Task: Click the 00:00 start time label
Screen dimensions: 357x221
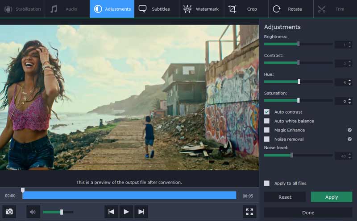Action: (10, 196)
